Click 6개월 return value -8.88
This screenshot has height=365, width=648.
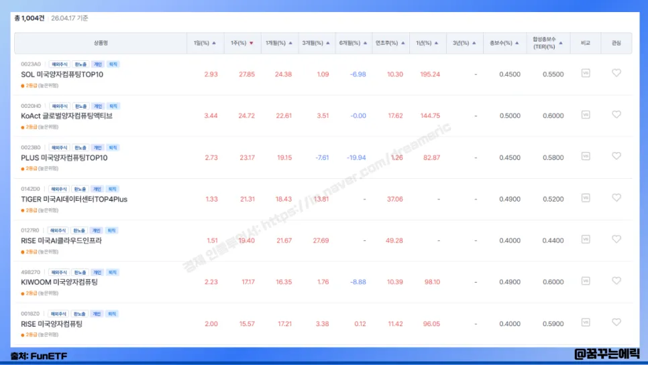tap(358, 282)
